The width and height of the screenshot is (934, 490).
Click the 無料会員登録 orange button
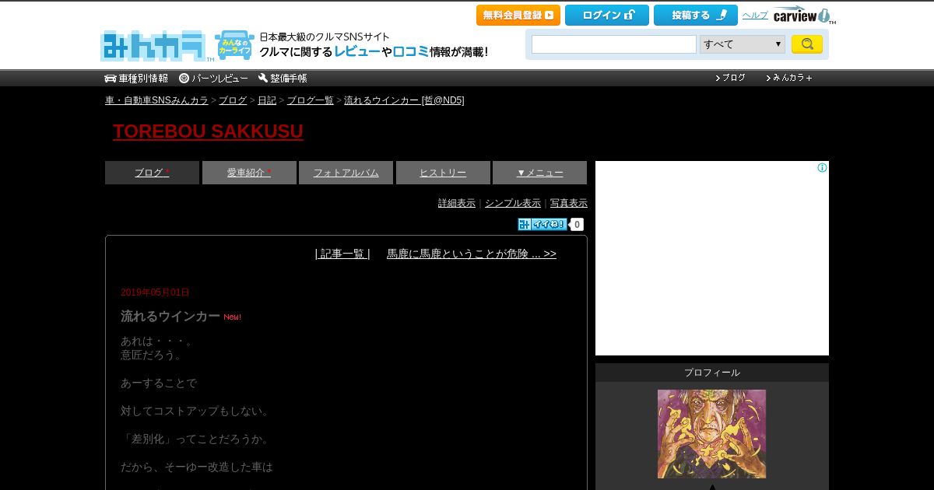518,15
